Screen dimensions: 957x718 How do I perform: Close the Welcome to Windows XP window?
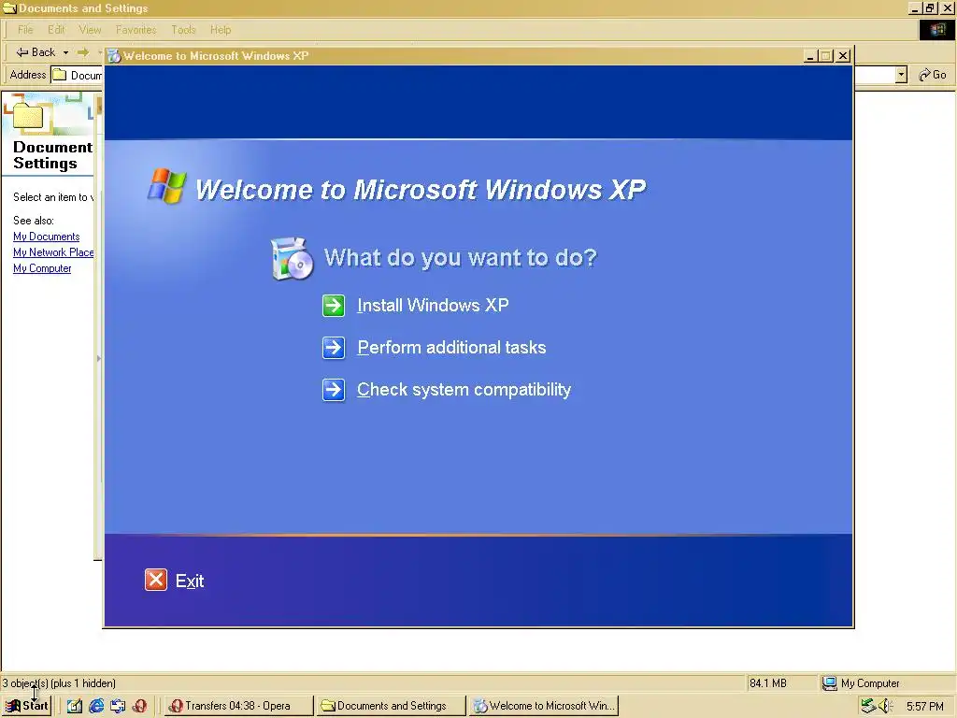(x=843, y=56)
